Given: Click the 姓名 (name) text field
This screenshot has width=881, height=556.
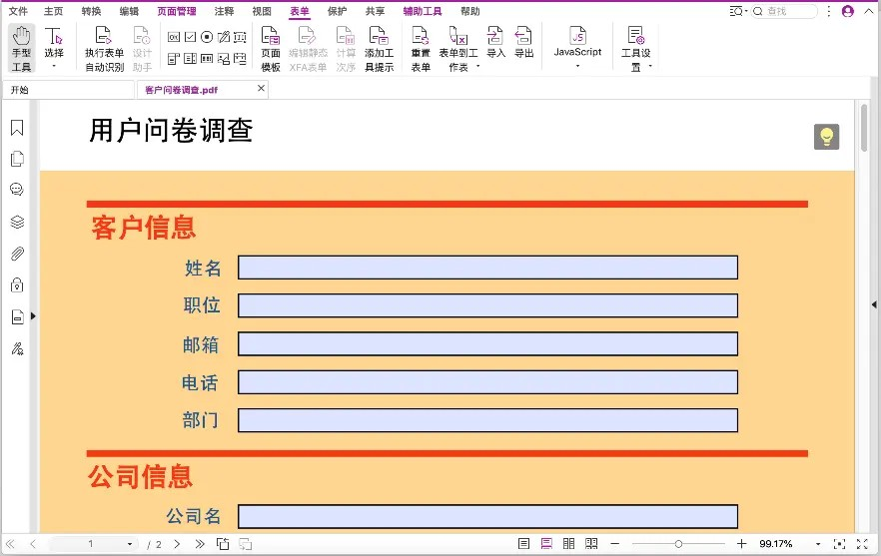Looking at the screenshot, I should click(x=487, y=268).
